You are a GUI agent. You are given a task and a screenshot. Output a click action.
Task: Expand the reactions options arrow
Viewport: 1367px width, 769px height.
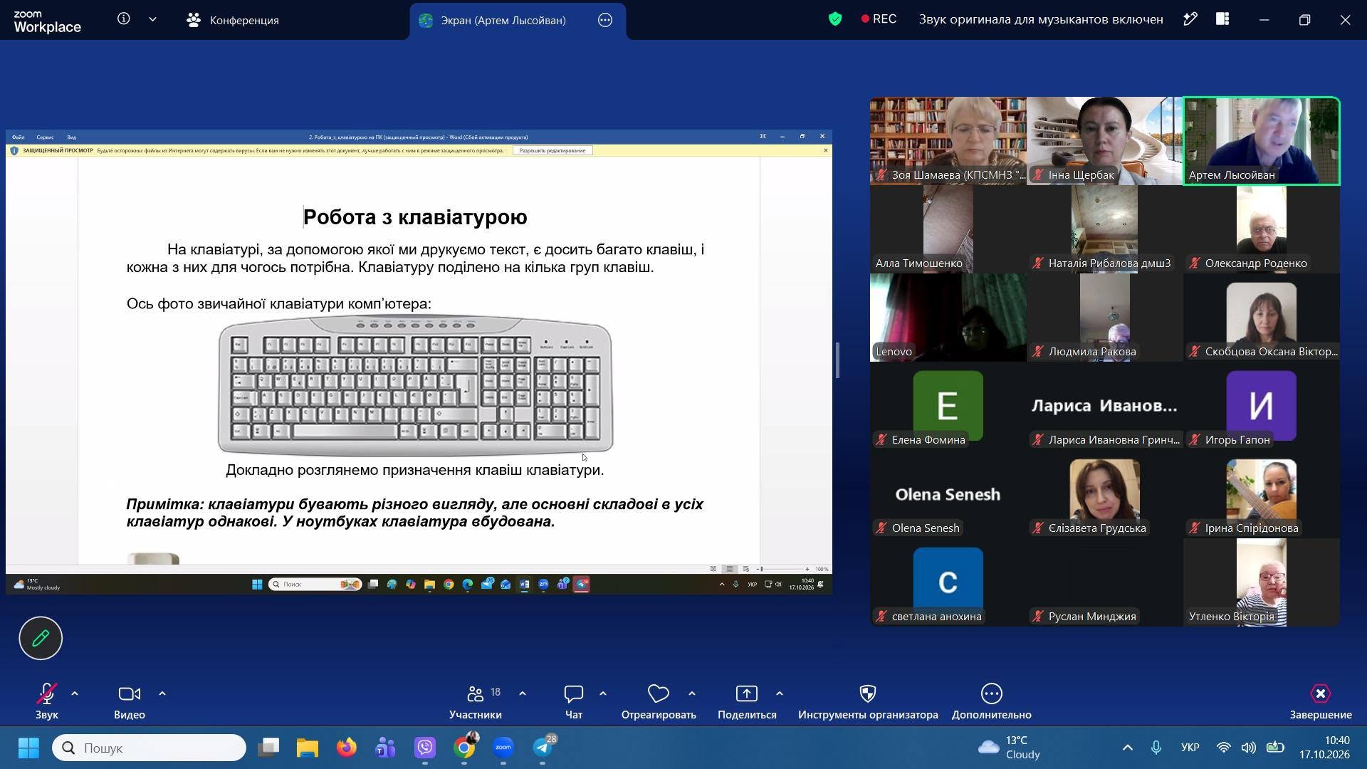pos(692,694)
